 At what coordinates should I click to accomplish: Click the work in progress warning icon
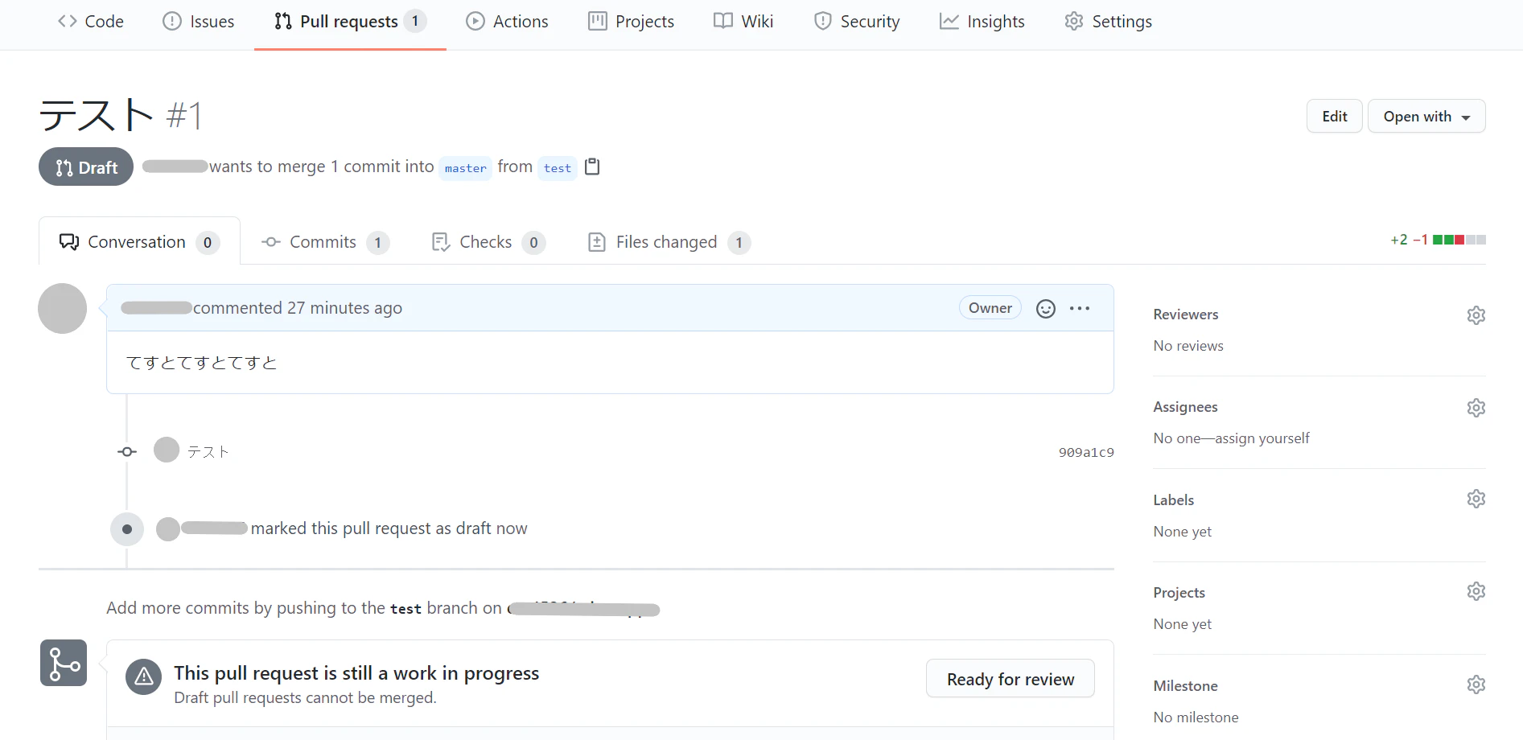coord(144,677)
